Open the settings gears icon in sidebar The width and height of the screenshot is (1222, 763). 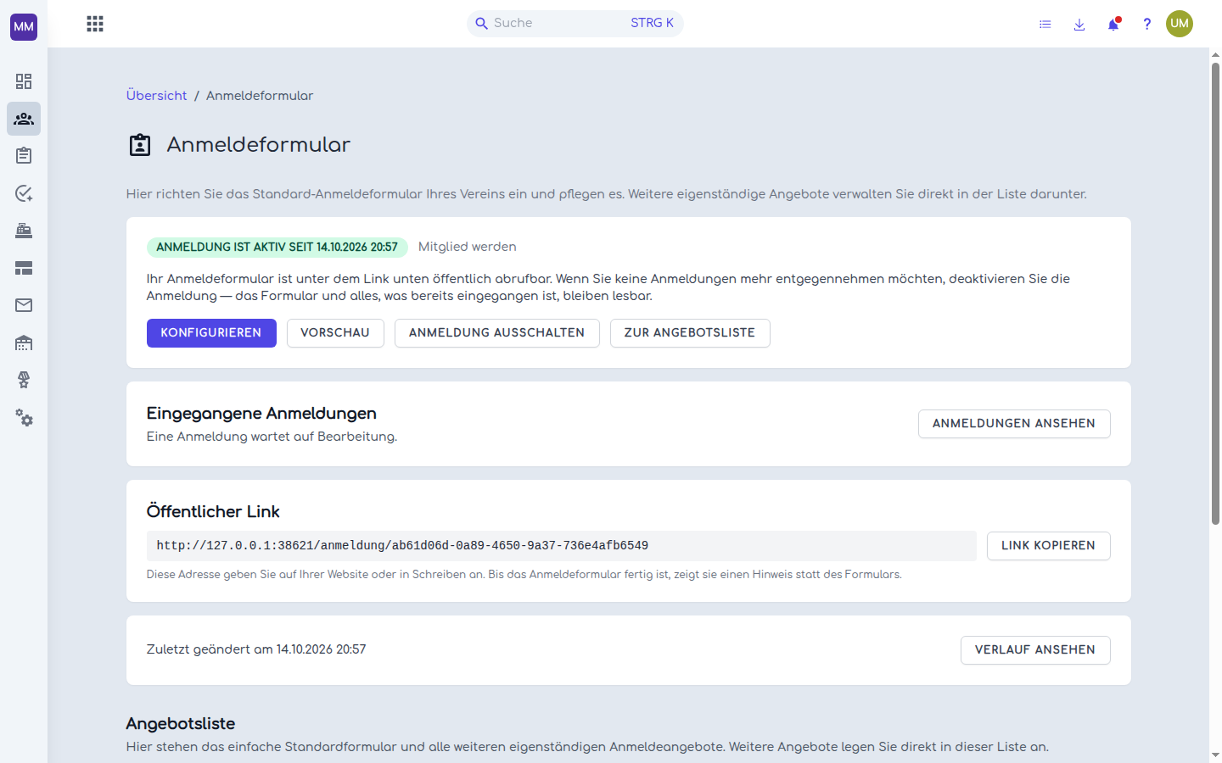point(24,418)
